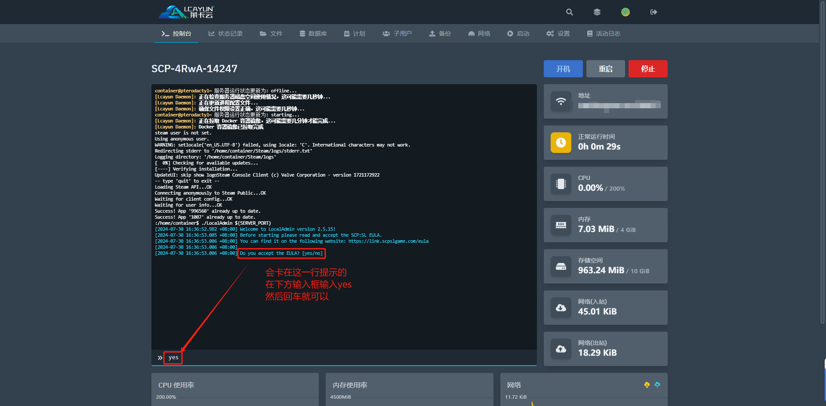This screenshot has width=826, height=406.
Task: Open the 备份 backups tab
Action: pyautogui.click(x=440, y=34)
